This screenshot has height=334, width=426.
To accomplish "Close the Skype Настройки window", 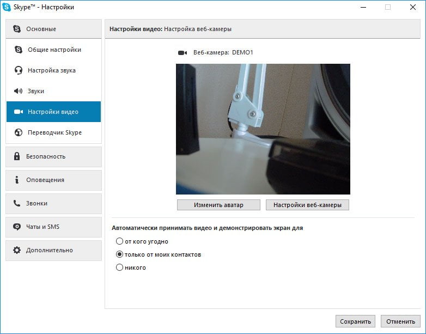I will [x=413, y=7].
